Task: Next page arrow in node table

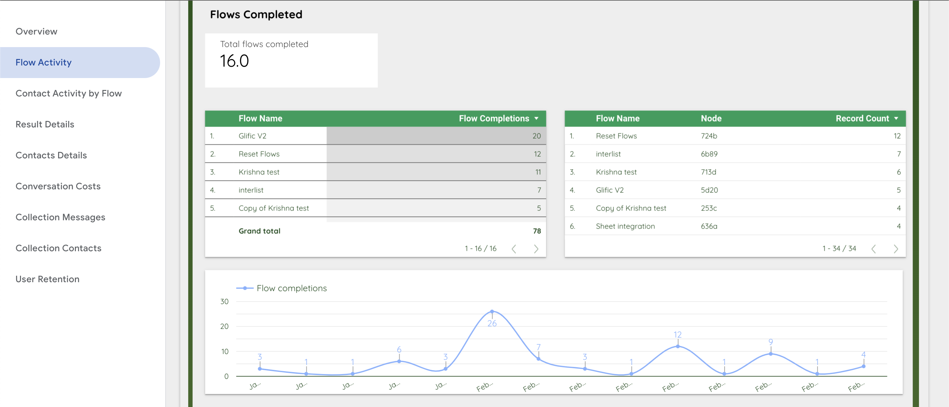Action: click(x=896, y=249)
